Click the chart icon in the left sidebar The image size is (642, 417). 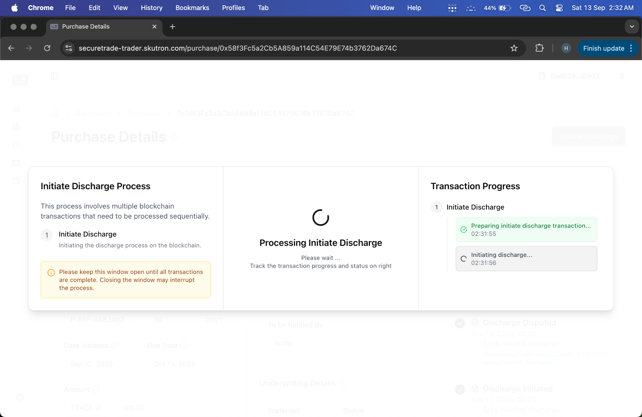16,144
